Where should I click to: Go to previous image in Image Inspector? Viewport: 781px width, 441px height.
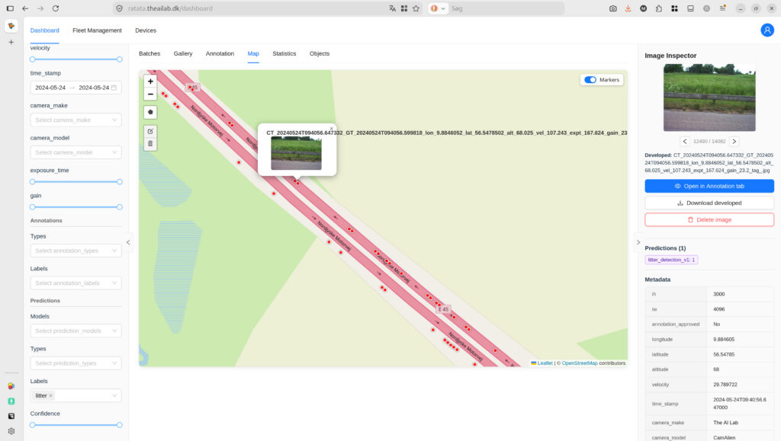[685, 141]
